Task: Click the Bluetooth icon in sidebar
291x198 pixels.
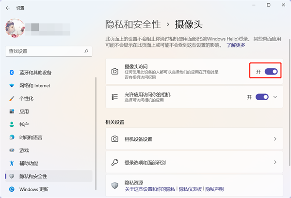Action: [x=12, y=73]
